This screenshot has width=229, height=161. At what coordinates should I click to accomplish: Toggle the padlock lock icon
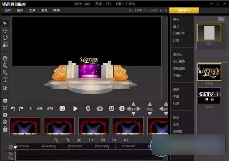point(5,129)
